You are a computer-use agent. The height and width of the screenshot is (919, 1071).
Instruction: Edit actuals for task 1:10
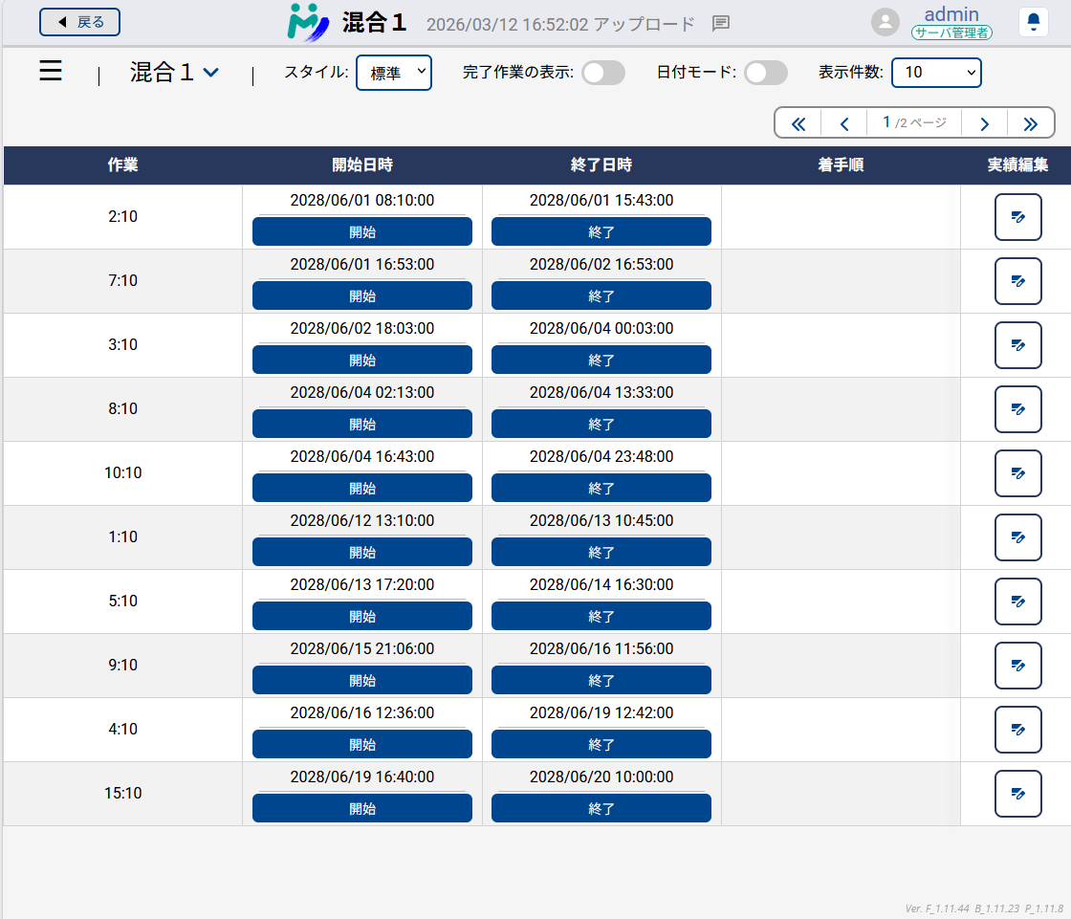1017,537
